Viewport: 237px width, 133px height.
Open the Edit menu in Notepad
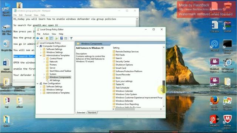[x=21, y=15]
